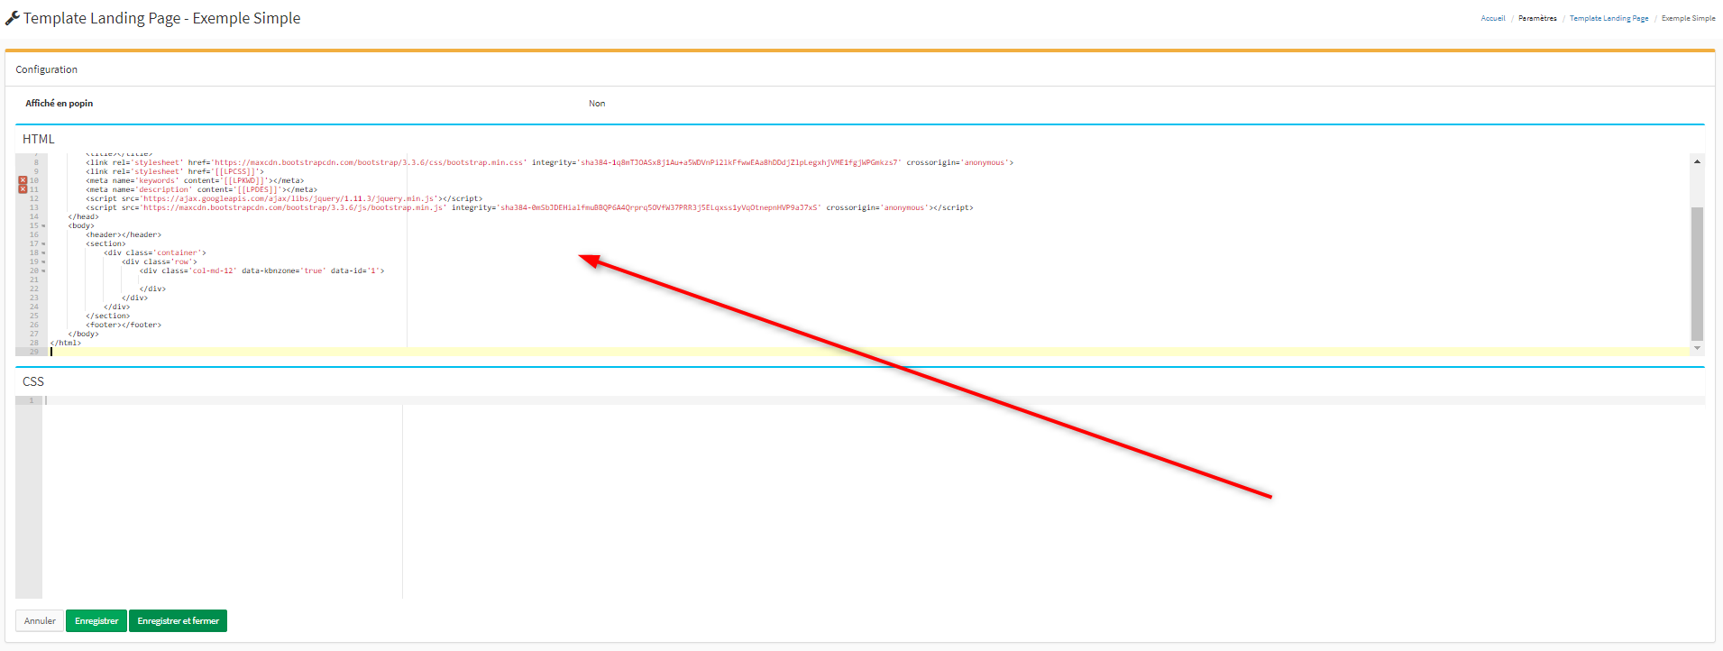Collapse the container div fold on line 18

point(43,252)
